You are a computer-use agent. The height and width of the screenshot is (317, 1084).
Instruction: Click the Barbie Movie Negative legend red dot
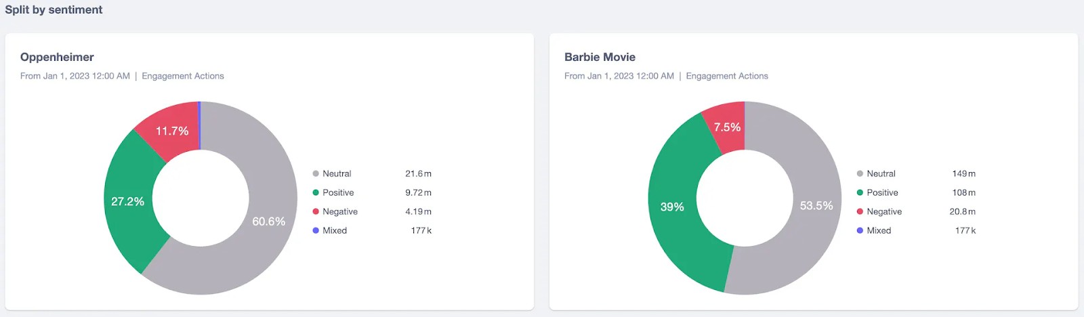[x=860, y=212]
